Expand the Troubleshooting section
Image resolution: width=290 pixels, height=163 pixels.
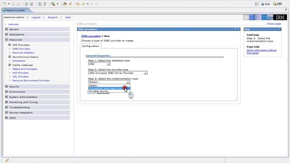6,107
